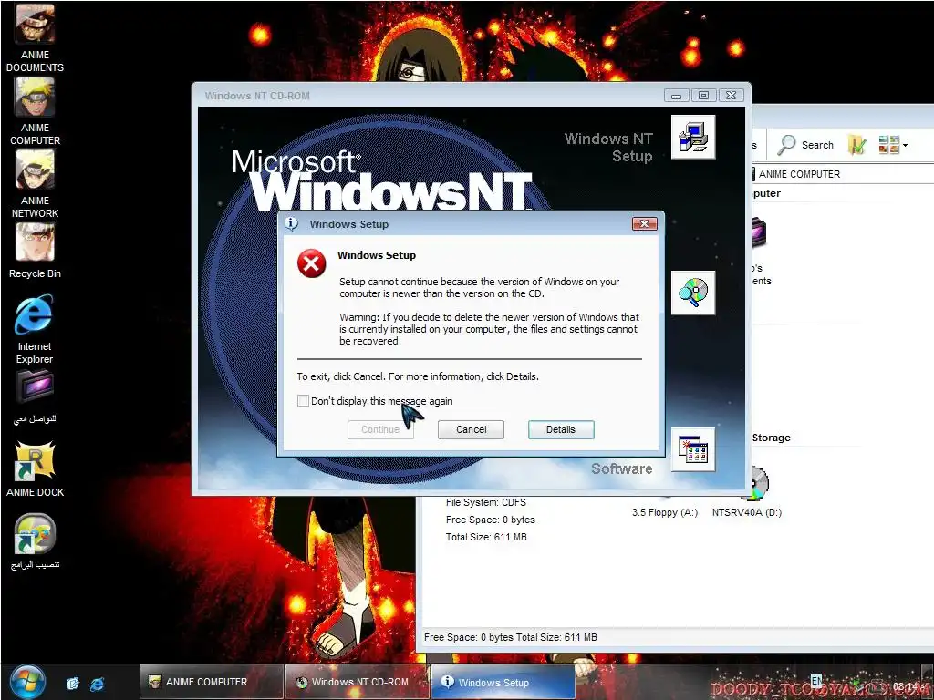Open ANIME COMPUTER desktop icon
The image size is (934, 700).
[x=35, y=111]
